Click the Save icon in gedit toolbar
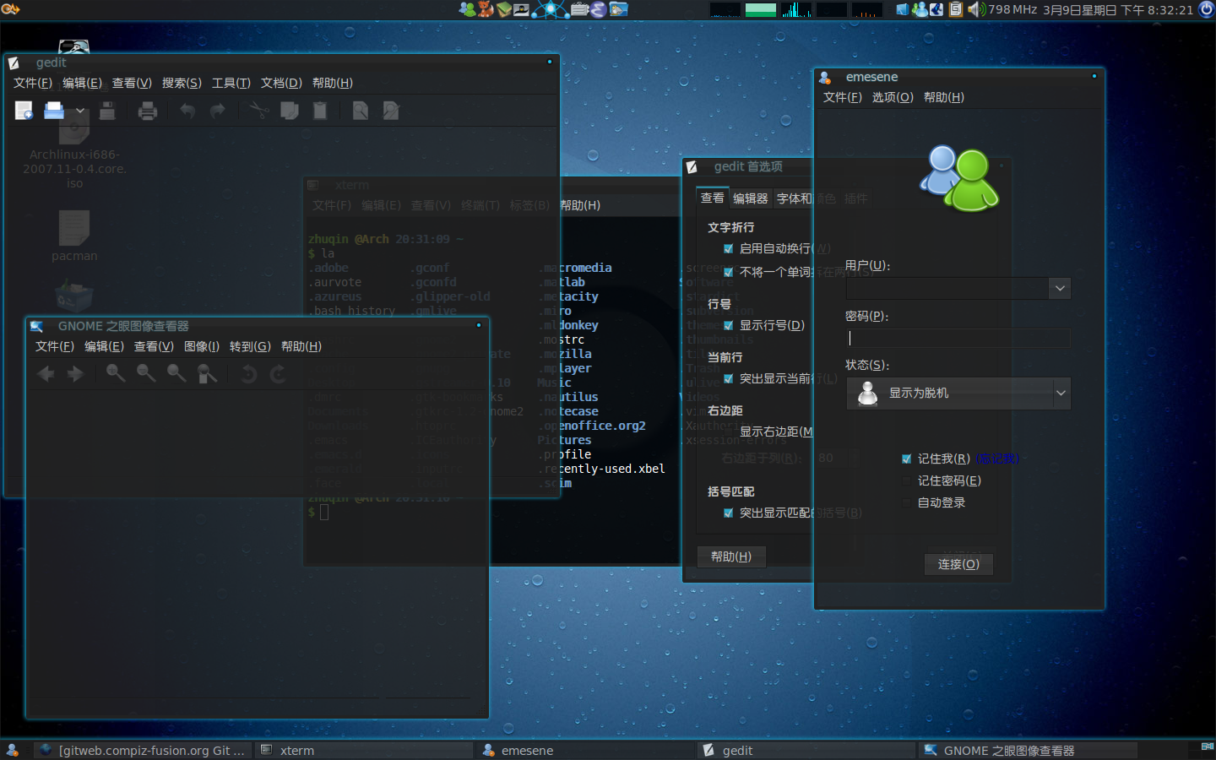 click(107, 111)
